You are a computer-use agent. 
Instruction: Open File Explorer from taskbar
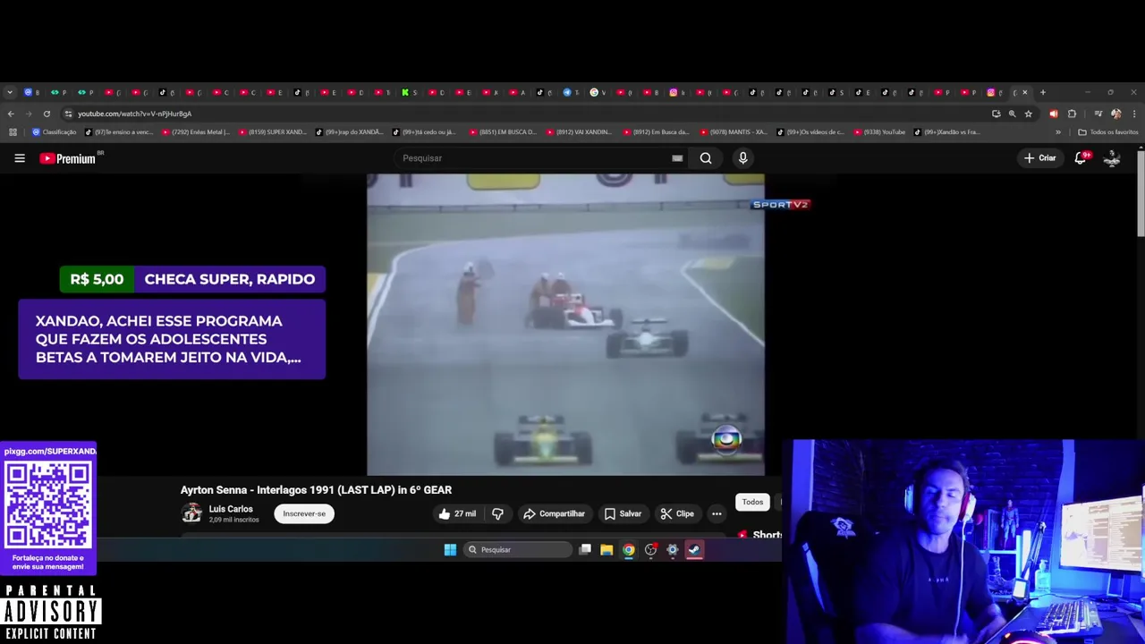tap(606, 550)
